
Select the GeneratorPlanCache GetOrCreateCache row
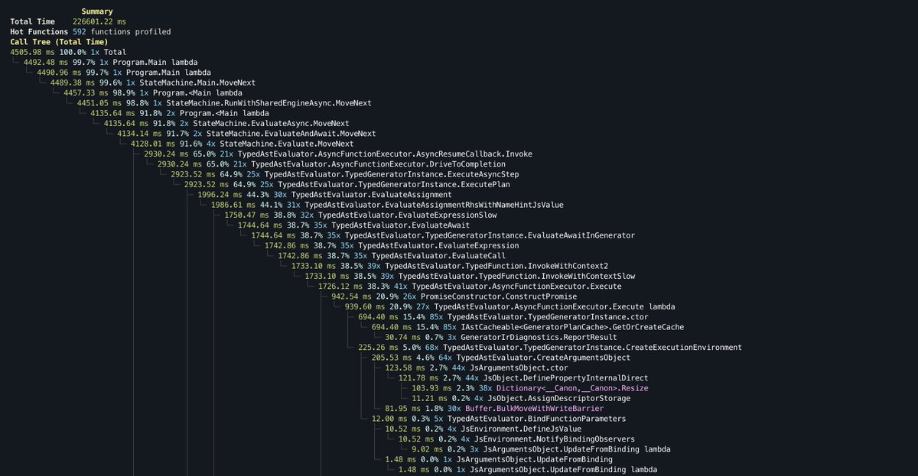pyautogui.click(x=528, y=325)
